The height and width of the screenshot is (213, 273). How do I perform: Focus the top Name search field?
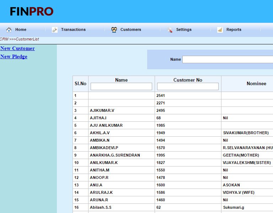click(x=227, y=60)
